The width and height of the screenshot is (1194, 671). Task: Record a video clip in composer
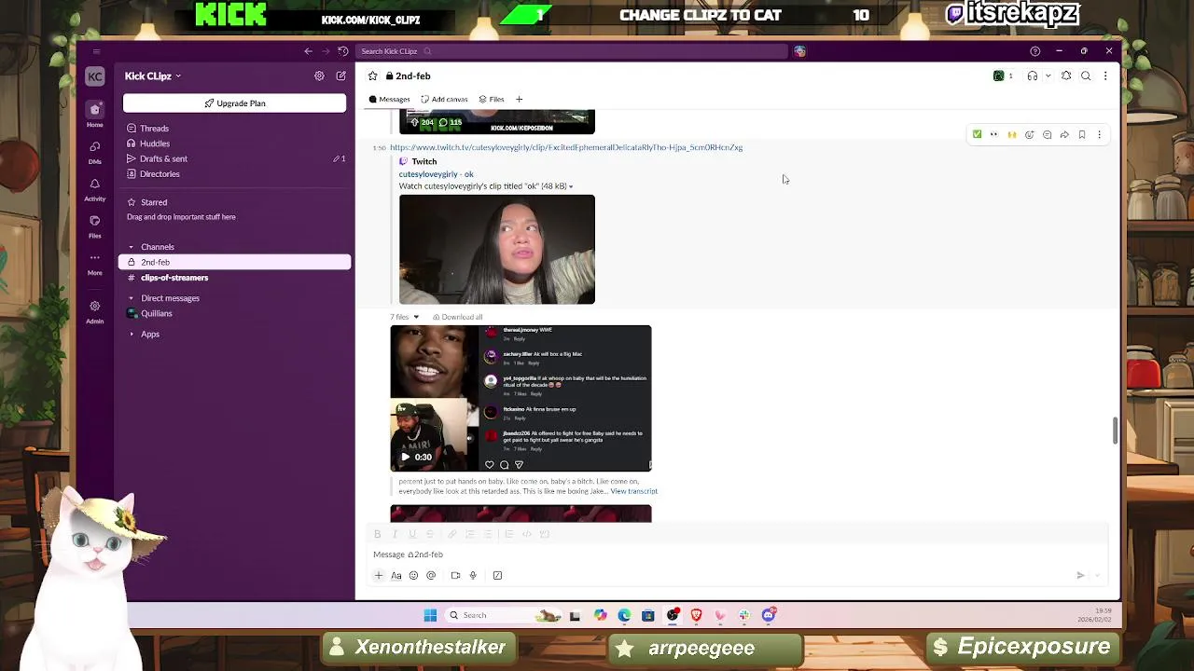click(455, 575)
